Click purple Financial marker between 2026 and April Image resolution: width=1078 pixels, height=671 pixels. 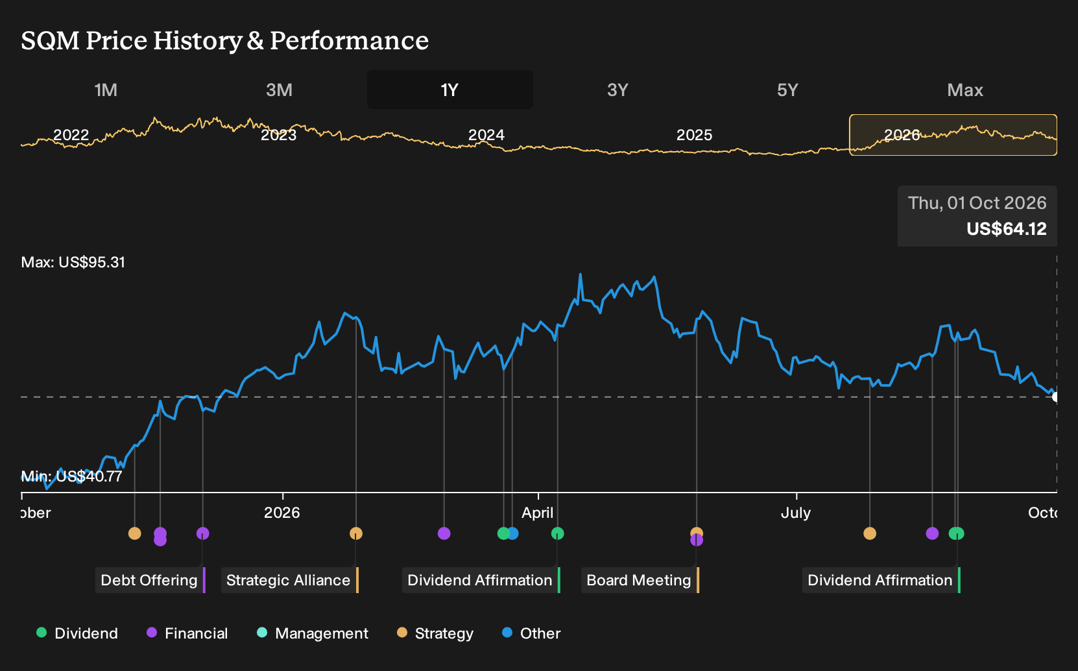[444, 533]
